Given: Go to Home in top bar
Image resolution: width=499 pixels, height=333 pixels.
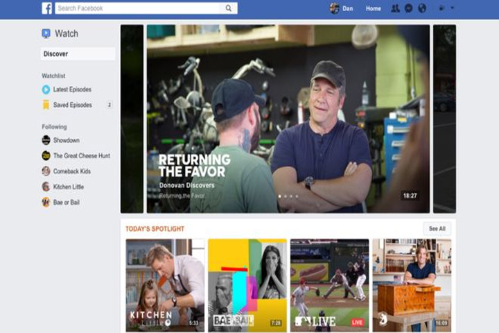Looking at the screenshot, I should pyautogui.click(x=373, y=8).
